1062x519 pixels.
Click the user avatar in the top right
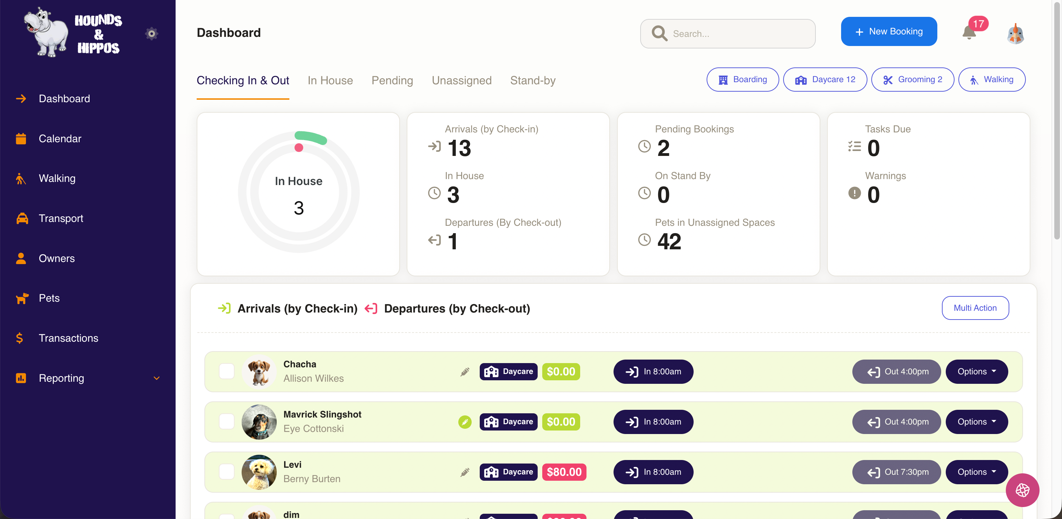(x=1015, y=34)
